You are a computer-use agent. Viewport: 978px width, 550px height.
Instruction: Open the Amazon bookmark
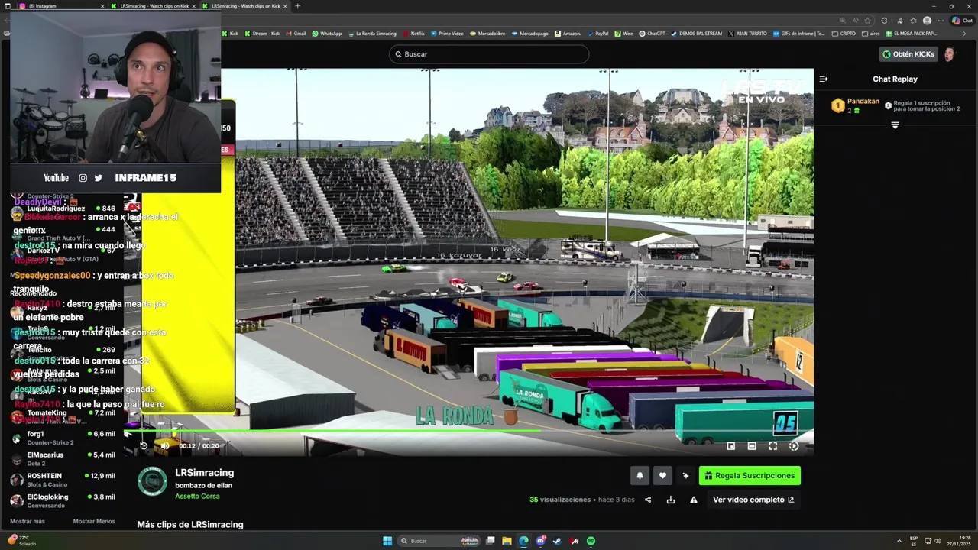(568, 34)
